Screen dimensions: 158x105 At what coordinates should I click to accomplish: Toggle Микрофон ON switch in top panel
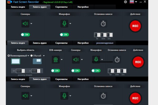click(x=65, y=35)
